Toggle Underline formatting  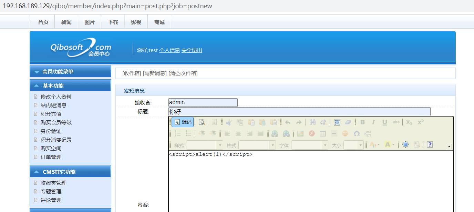click(385, 122)
